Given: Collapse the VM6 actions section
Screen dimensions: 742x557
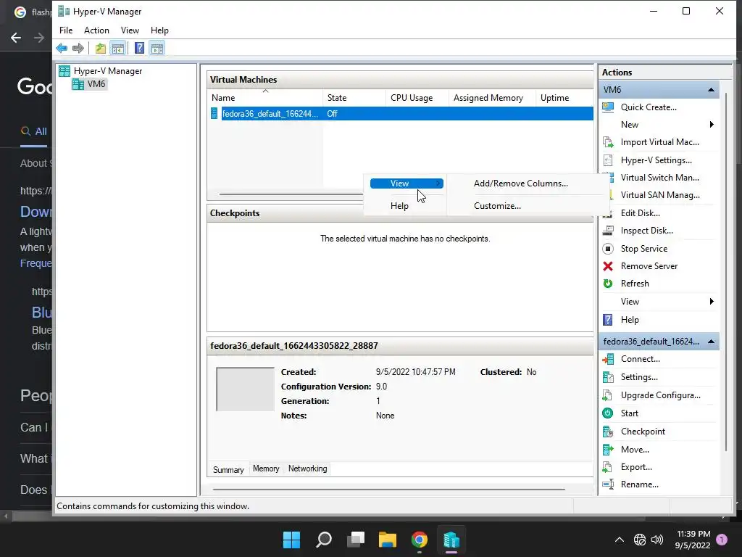Looking at the screenshot, I should [x=711, y=89].
